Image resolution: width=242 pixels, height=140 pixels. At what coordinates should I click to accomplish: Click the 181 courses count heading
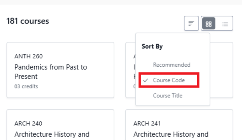(28, 21)
